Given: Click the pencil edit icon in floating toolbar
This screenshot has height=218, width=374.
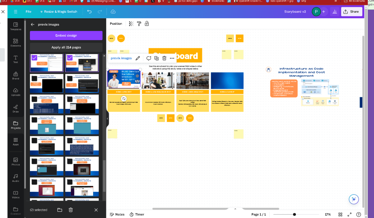Looking at the screenshot, I should click(x=138, y=58).
